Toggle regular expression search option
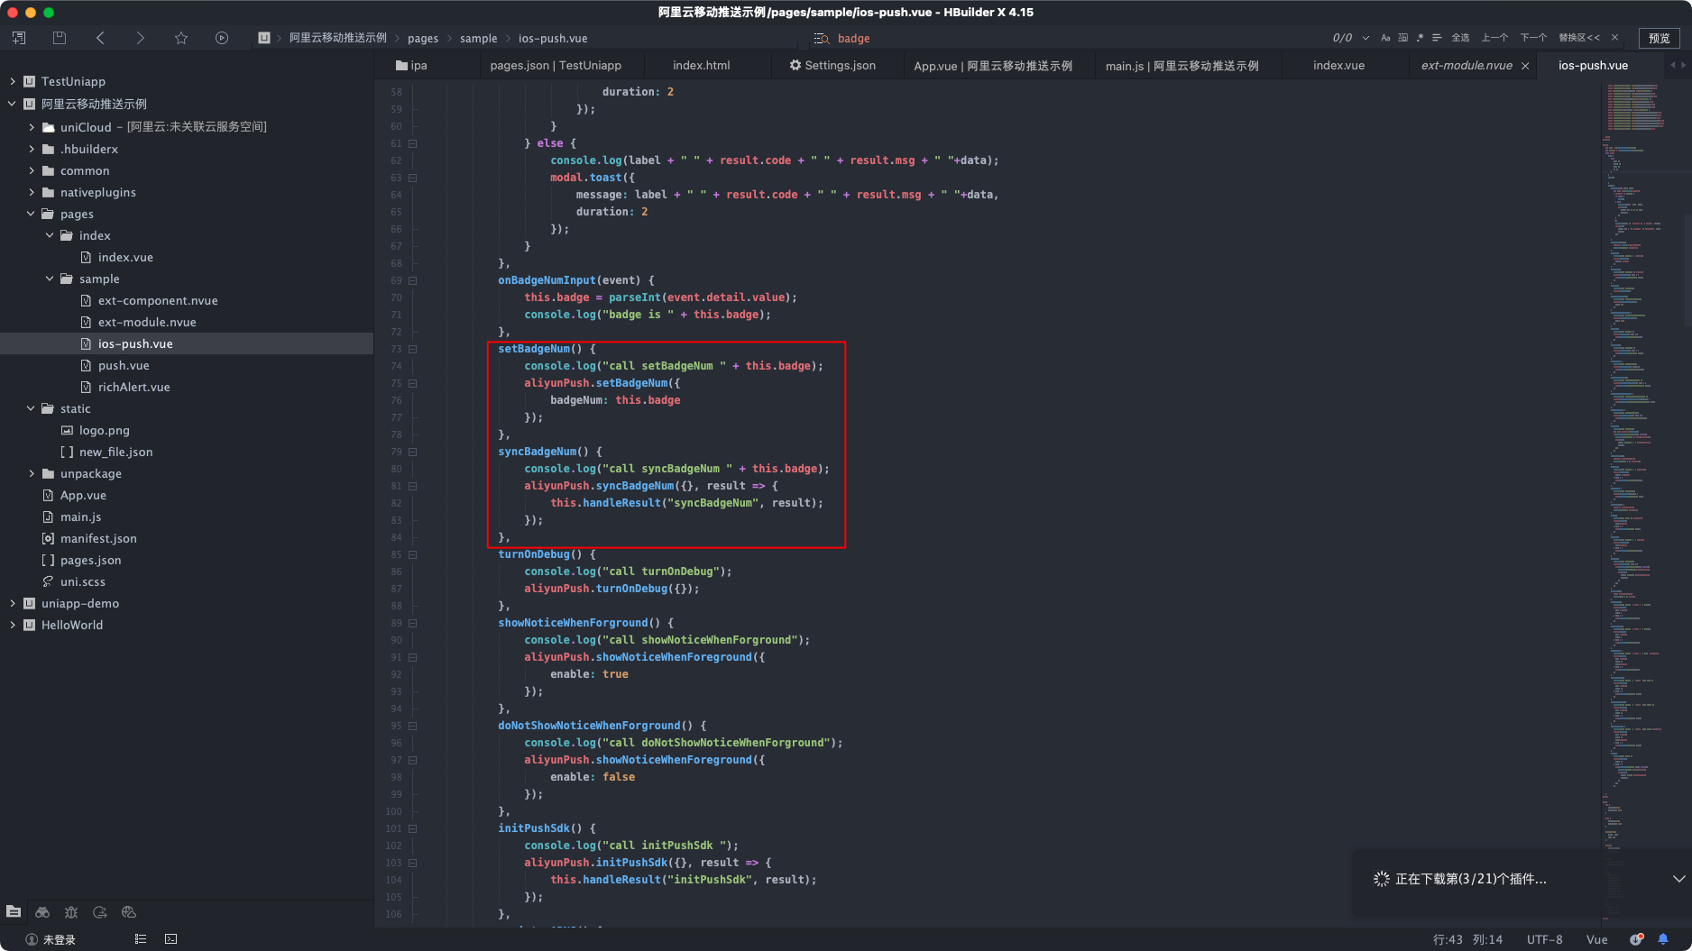 tap(1420, 38)
